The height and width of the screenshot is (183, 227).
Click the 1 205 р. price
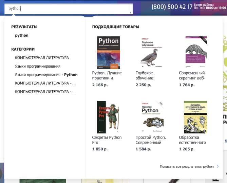click(x=187, y=149)
